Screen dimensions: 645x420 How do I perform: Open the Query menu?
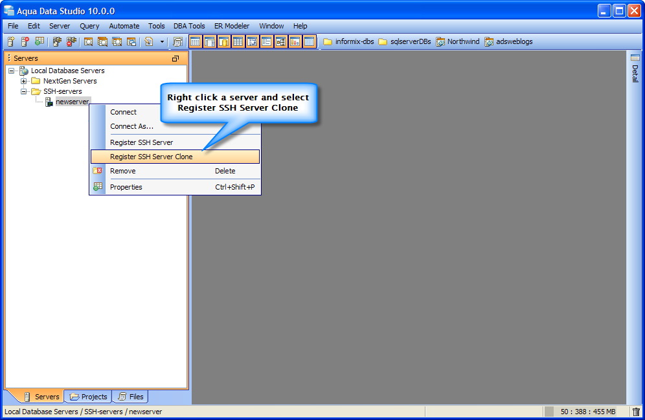click(x=89, y=26)
